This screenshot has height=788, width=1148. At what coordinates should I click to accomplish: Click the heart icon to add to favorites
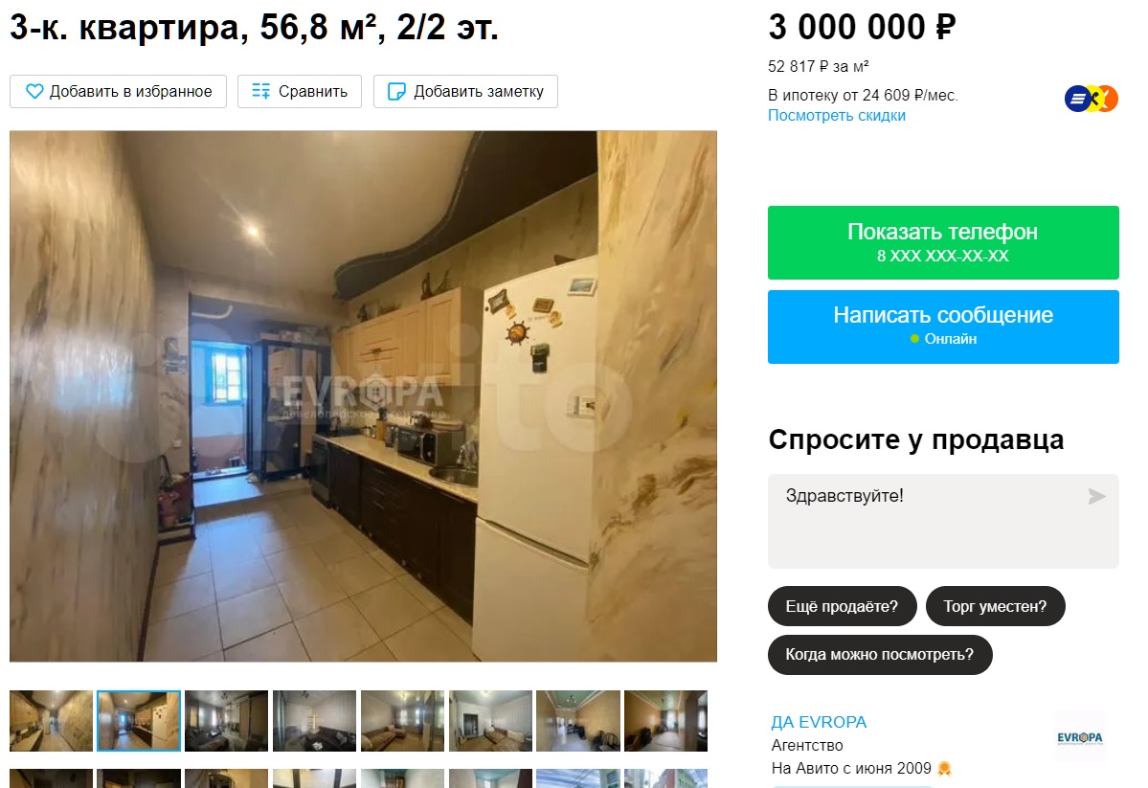(34, 92)
